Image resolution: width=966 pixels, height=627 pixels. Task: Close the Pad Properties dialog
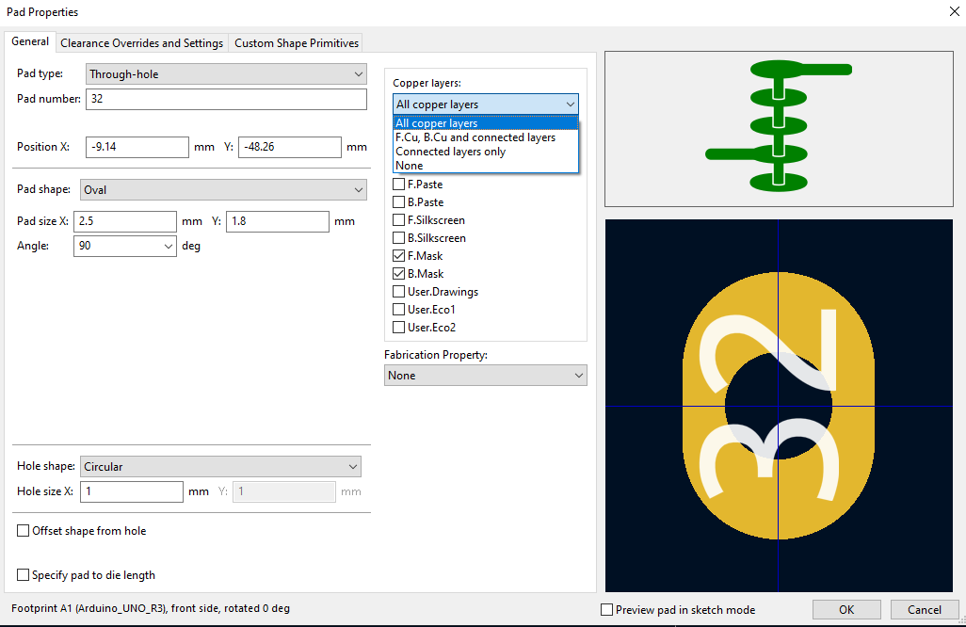[x=954, y=11]
